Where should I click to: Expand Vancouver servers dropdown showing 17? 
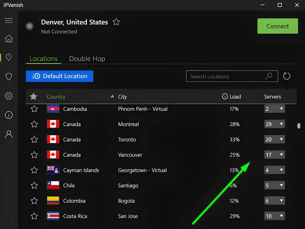point(274,154)
